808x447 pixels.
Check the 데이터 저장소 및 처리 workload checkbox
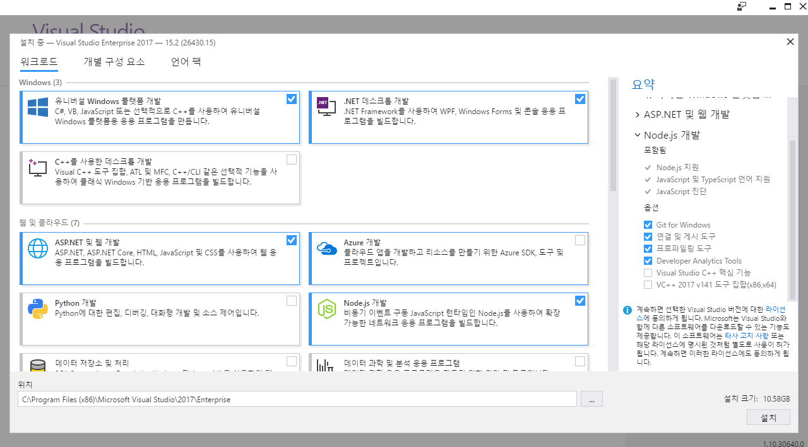[291, 361]
